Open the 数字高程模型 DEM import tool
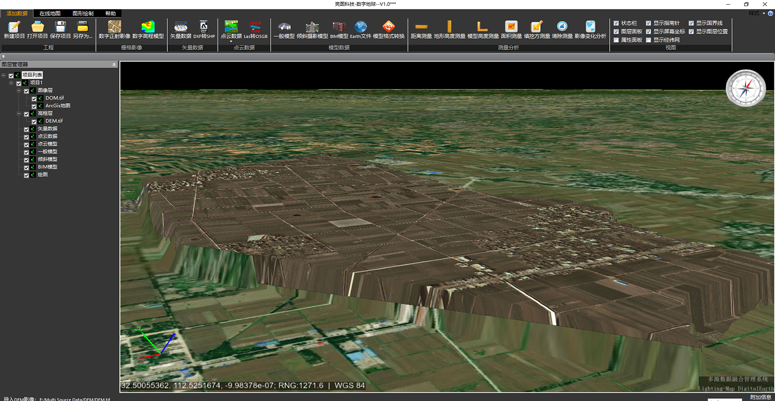Image resolution: width=775 pixels, height=401 pixels. (x=148, y=27)
